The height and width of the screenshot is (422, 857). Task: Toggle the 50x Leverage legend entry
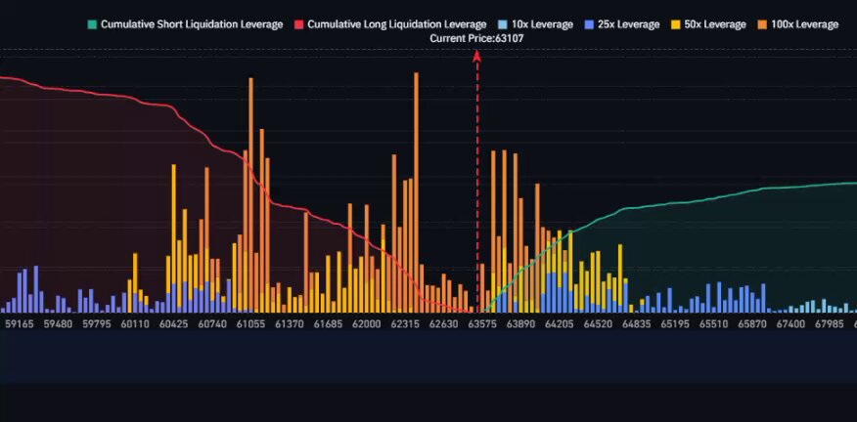[708, 24]
